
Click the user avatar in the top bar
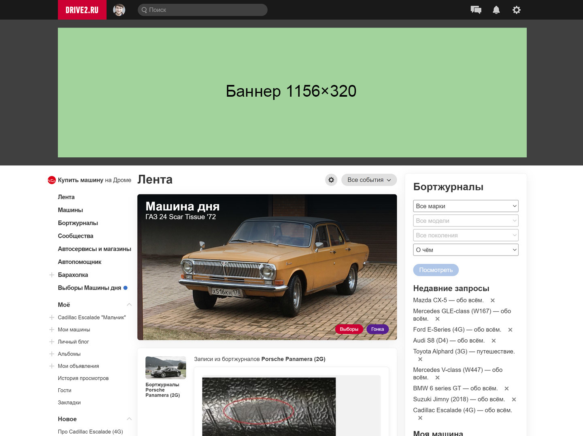coord(119,10)
